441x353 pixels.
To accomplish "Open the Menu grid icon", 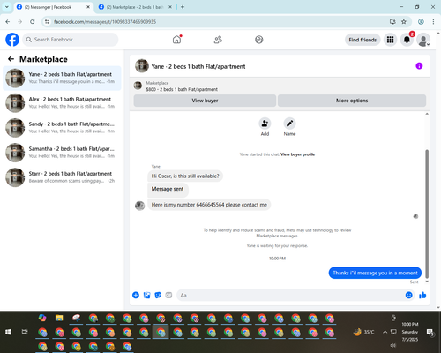I will coord(390,40).
